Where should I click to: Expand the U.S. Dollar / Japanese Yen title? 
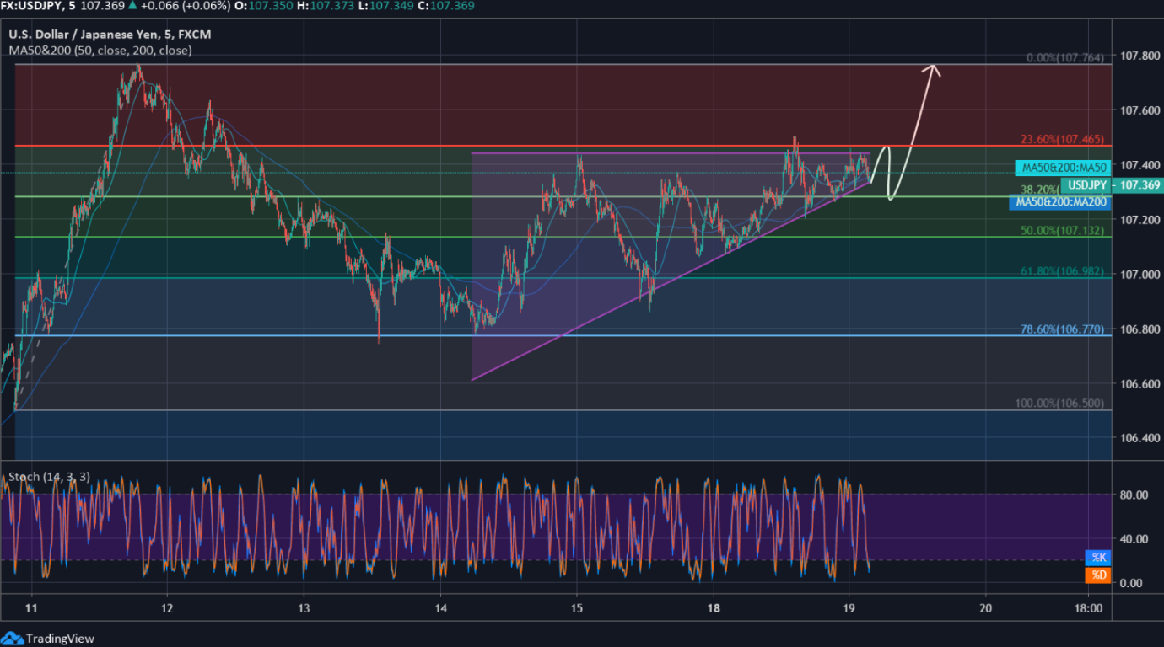click(x=109, y=35)
